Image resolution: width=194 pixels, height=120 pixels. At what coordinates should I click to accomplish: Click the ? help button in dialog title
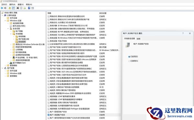tap(183, 33)
